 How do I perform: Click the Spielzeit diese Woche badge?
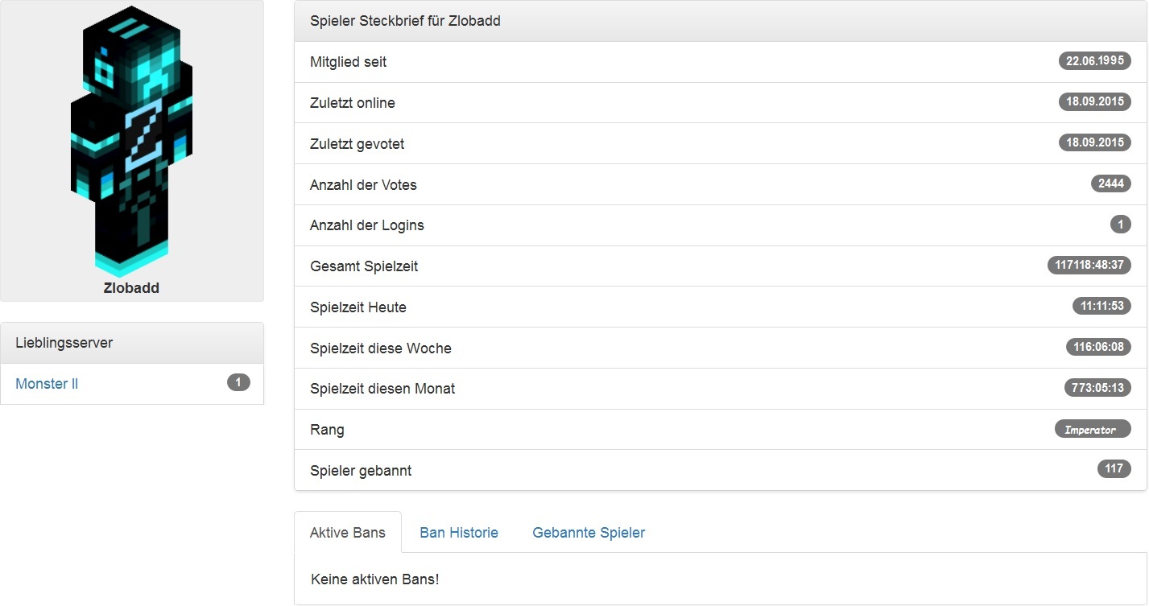coord(1097,348)
